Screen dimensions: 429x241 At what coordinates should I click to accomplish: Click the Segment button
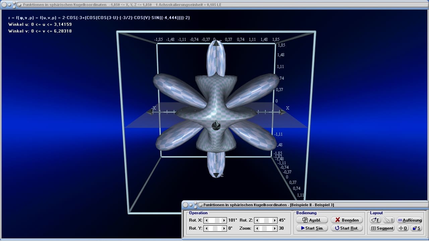382,228
